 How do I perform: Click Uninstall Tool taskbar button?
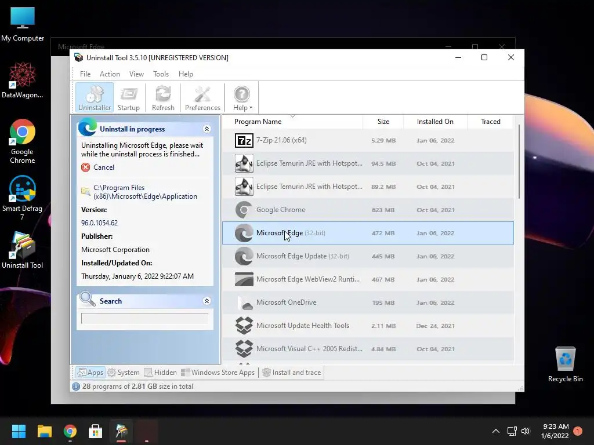121,431
